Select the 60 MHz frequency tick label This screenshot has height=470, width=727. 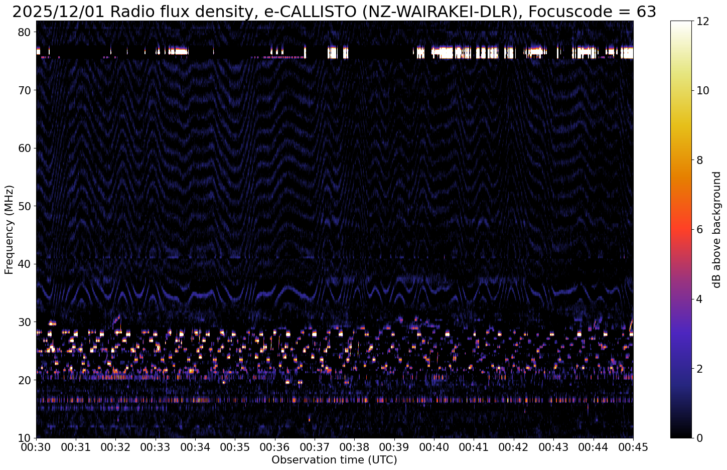coord(25,148)
